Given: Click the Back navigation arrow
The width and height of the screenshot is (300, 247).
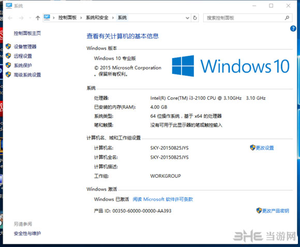Looking at the screenshot, I should tap(10, 18).
